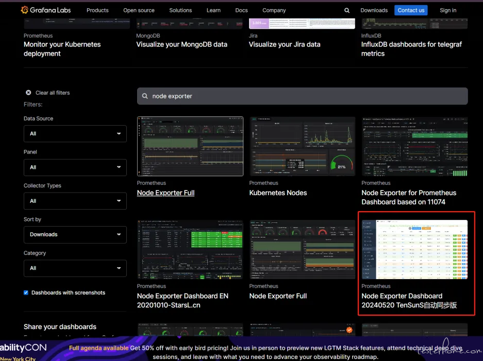Open the Data Source dropdown
The height and width of the screenshot is (361, 483).
click(x=75, y=133)
